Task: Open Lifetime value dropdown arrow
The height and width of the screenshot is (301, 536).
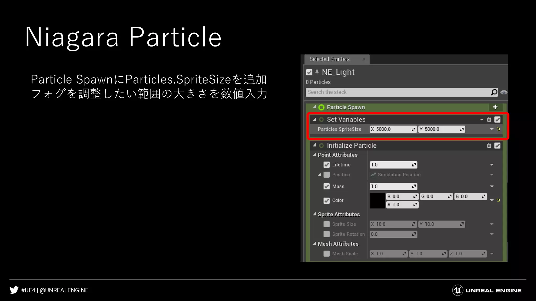Action: (x=492, y=165)
